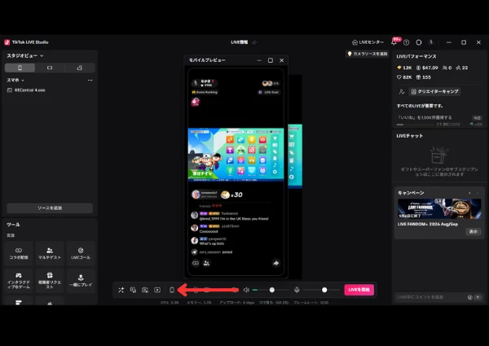The height and width of the screenshot is (346, 489).
Task: Open the インタラクティブなゲーム tool
Action: [19, 281]
